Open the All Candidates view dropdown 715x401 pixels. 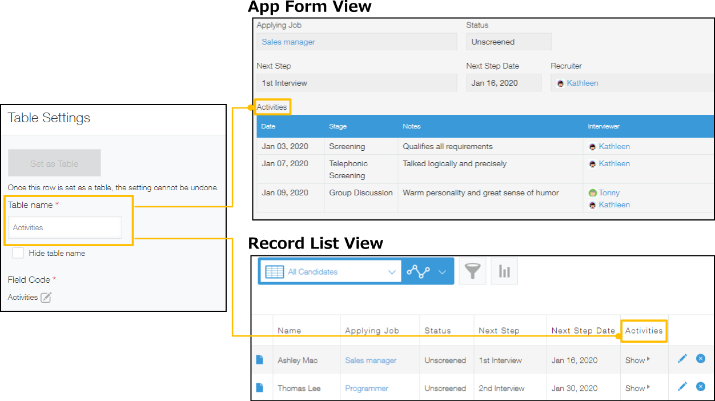click(x=330, y=271)
